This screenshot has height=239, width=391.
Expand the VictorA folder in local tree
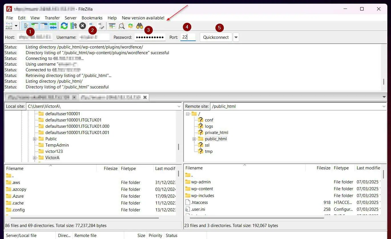35,158
